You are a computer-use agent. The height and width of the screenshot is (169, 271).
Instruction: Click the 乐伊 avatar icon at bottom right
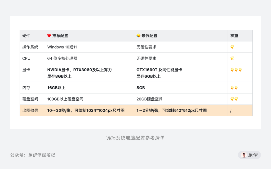click(x=244, y=155)
